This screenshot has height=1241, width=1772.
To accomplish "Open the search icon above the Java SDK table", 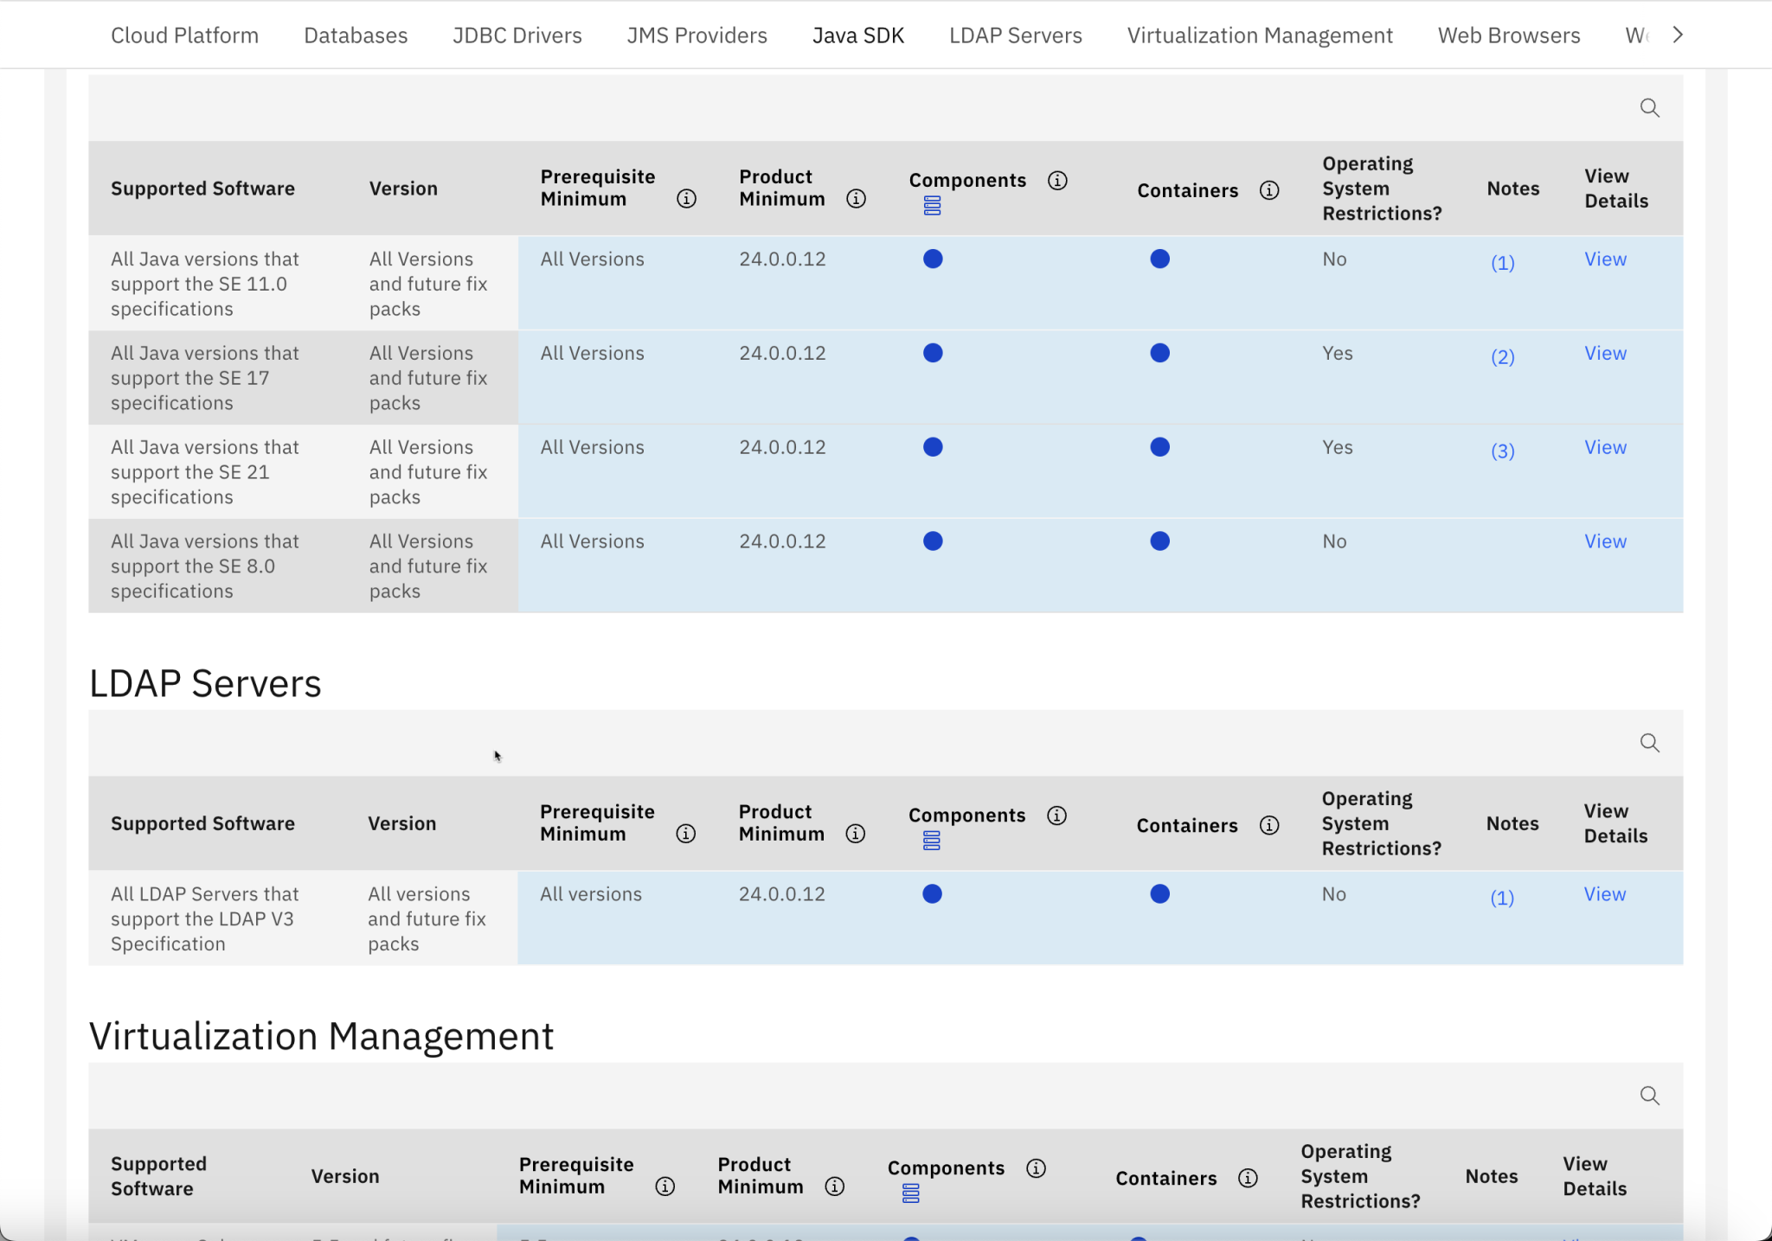I will (1649, 107).
